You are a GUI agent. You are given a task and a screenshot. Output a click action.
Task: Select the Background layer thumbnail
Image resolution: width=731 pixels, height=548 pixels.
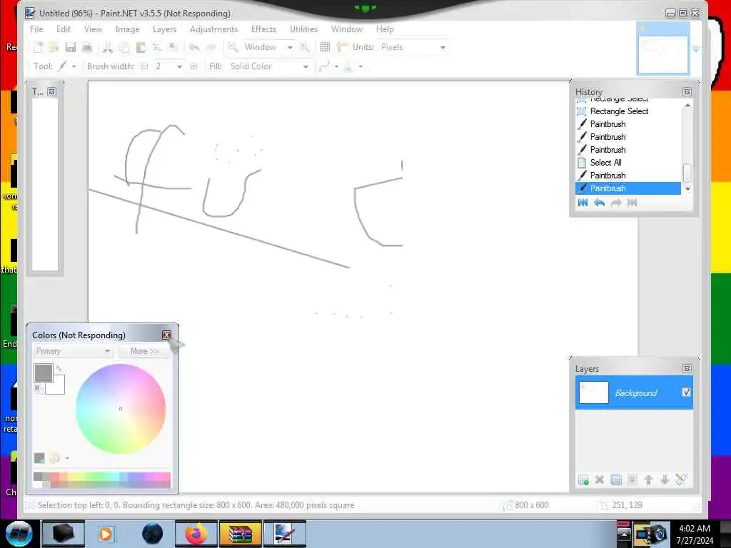tap(593, 392)
